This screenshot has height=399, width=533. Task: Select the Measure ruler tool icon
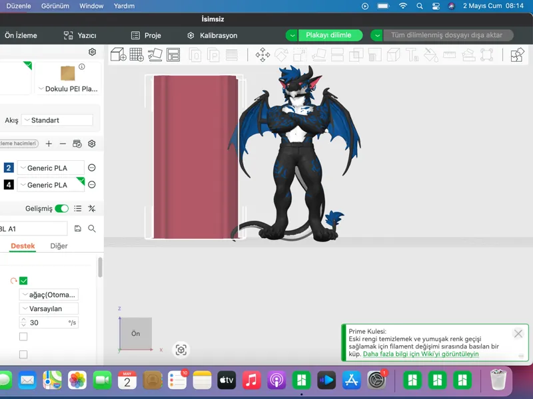(x=449, y=55)
